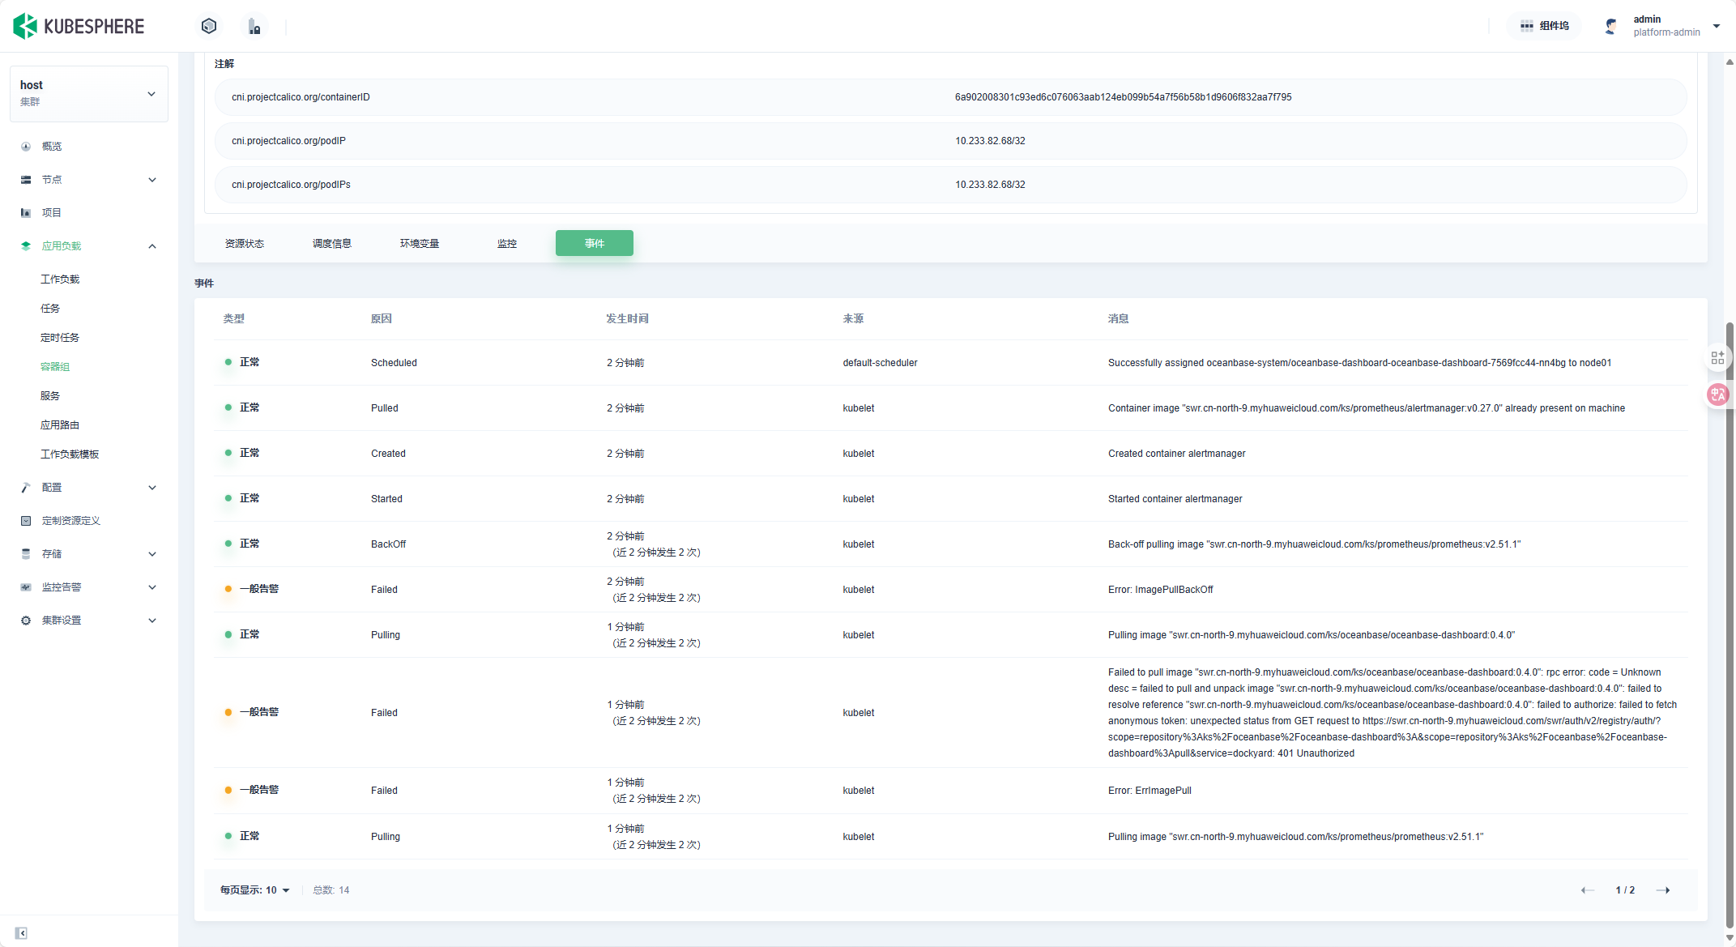Viewport: 1736px width, 947px height.
Task: Open 定制资源定义 CRD menu item
Action: 71,520
